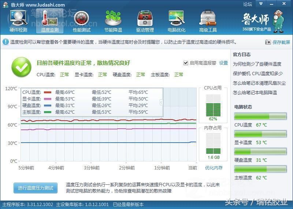Click the 平均:50℃ graphics card value
The width and height of the screenshot is (293, 209).
click(138, 99)
